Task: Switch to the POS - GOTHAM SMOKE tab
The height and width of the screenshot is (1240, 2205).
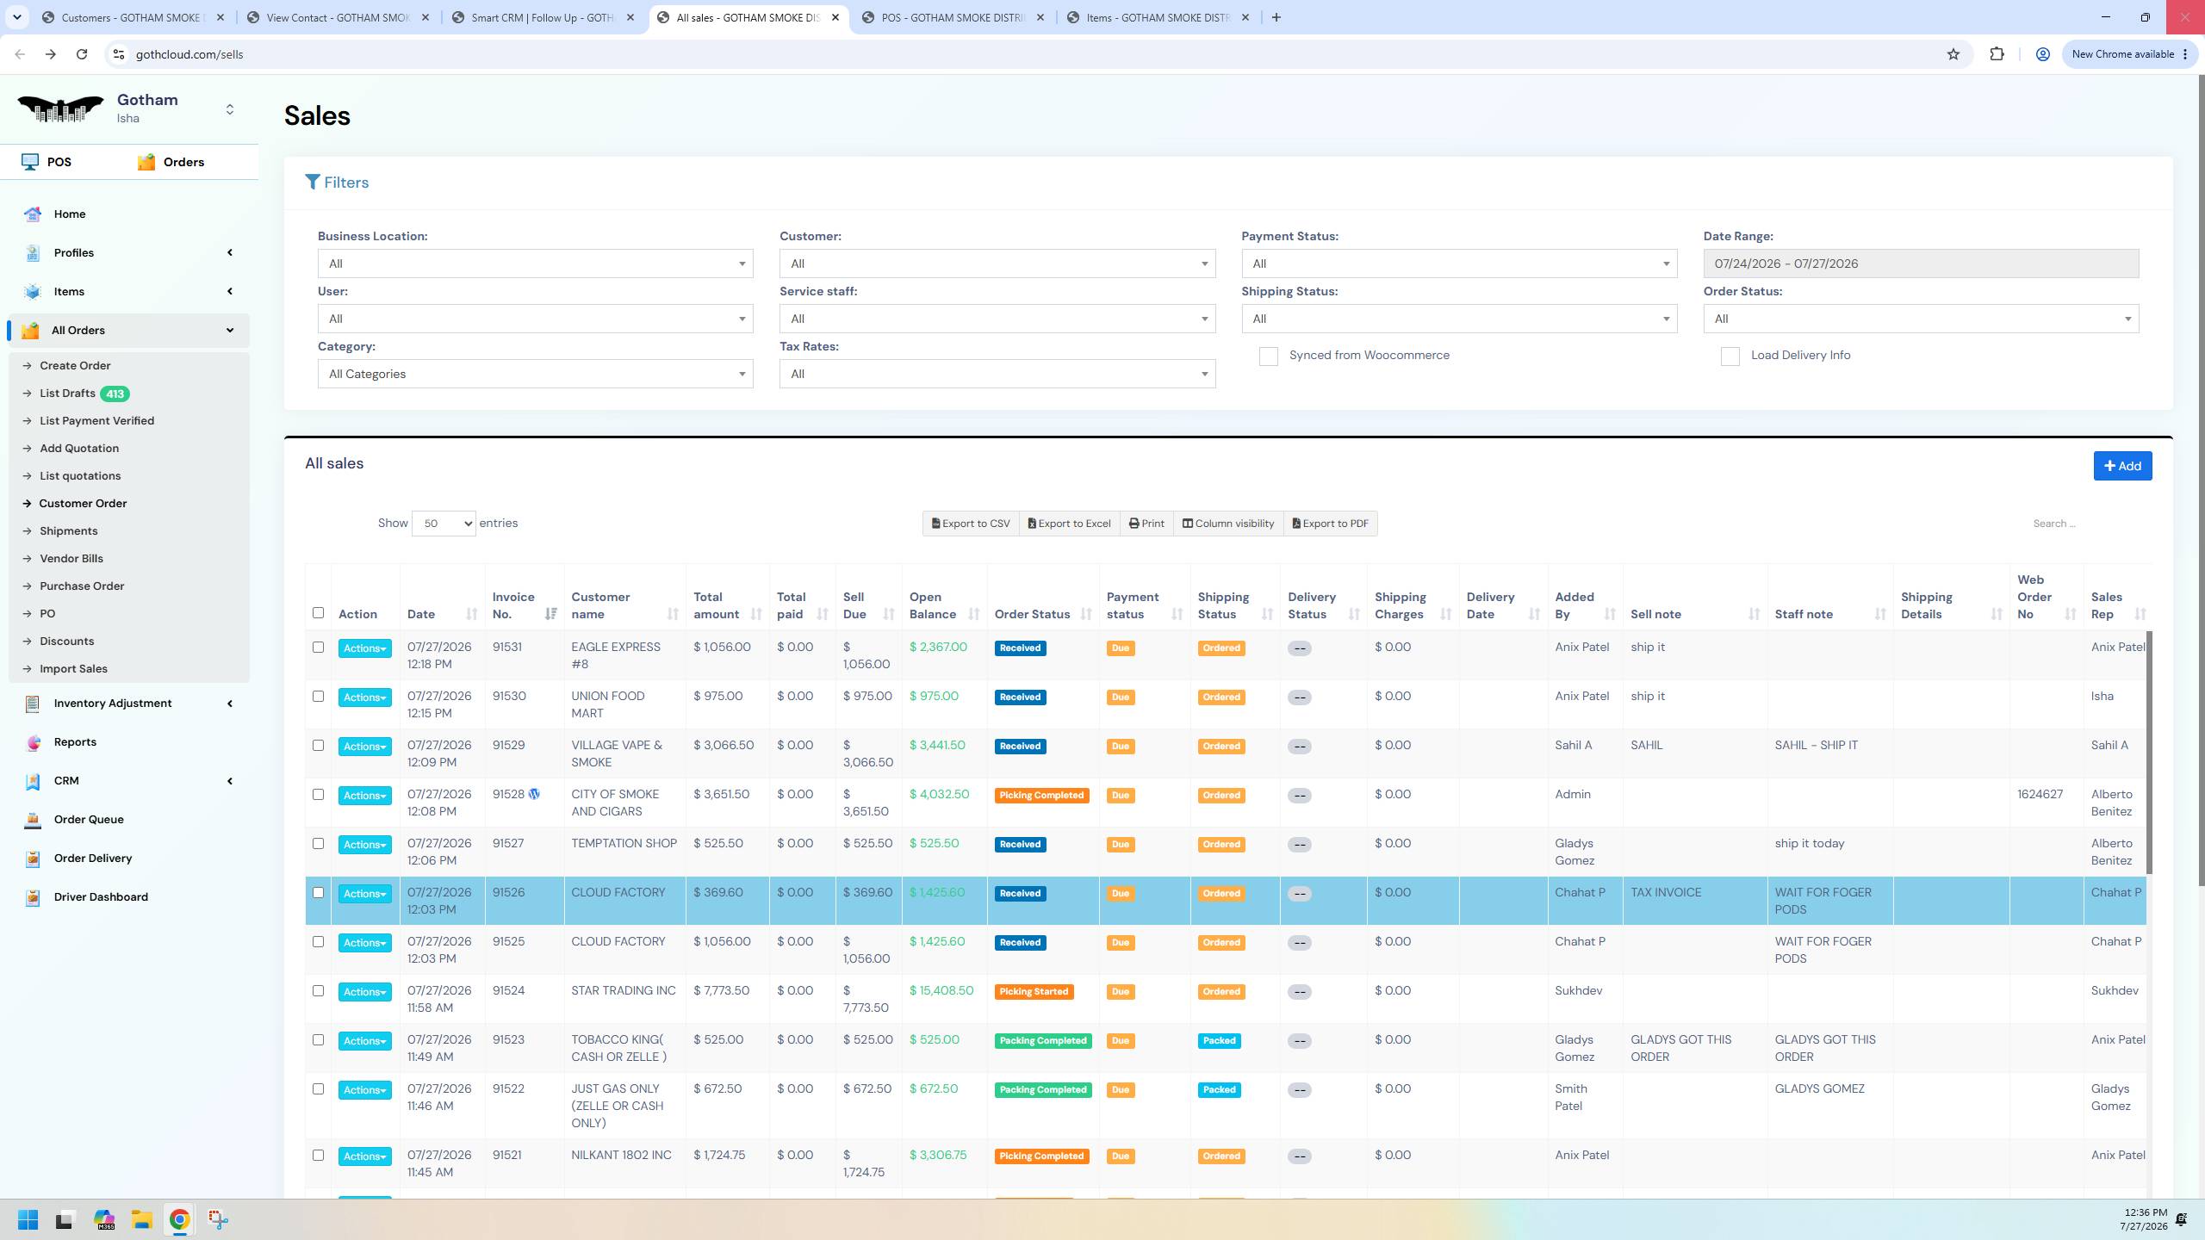Action: point(952,17)
